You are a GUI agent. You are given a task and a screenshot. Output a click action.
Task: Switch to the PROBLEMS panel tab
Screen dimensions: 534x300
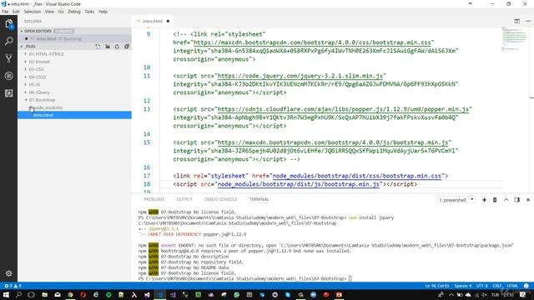(x=154, y=199)
